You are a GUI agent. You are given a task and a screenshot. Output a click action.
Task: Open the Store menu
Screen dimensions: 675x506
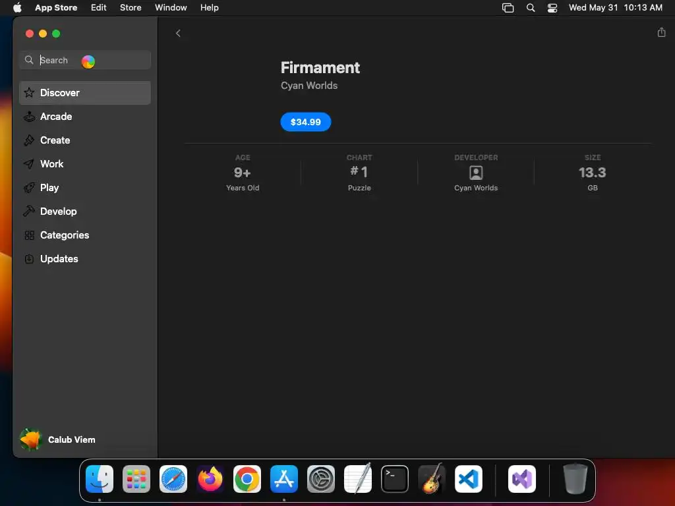(x=131, y=7)
